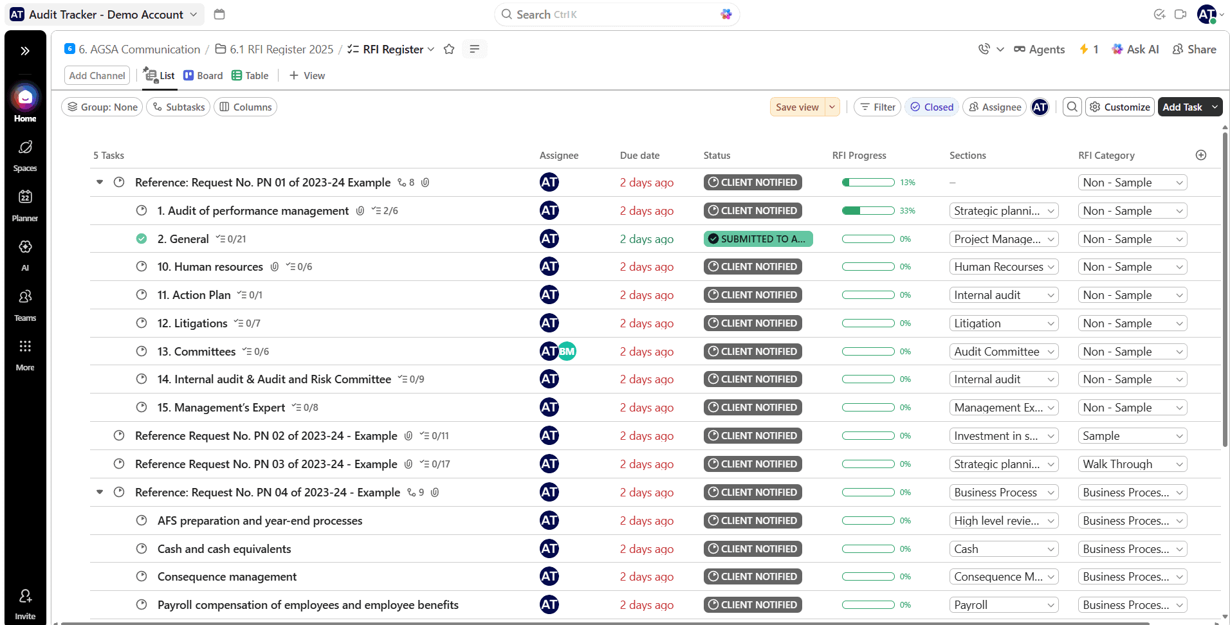Click the Invite icon in sidebar

pos(25,604)
